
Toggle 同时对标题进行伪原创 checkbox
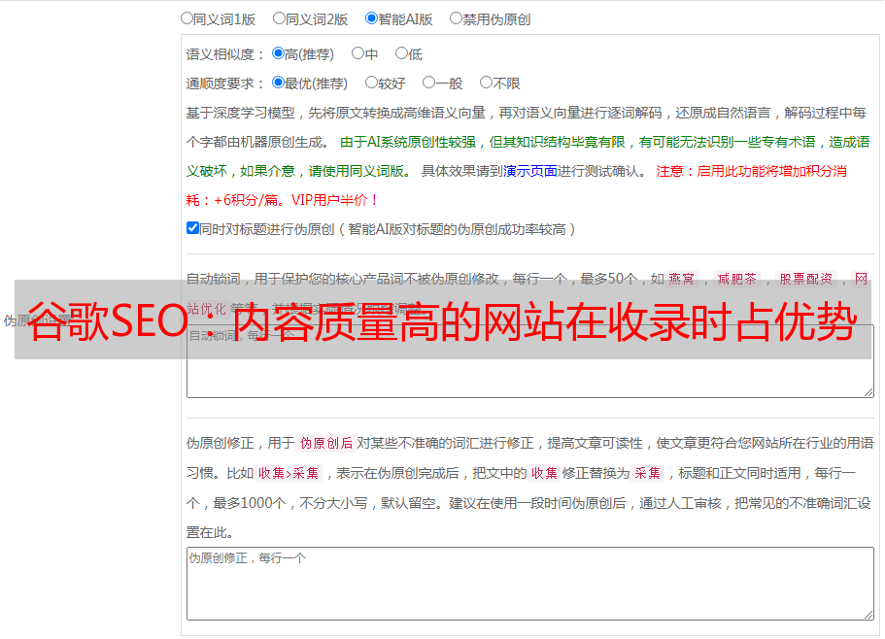pos(192,228)
